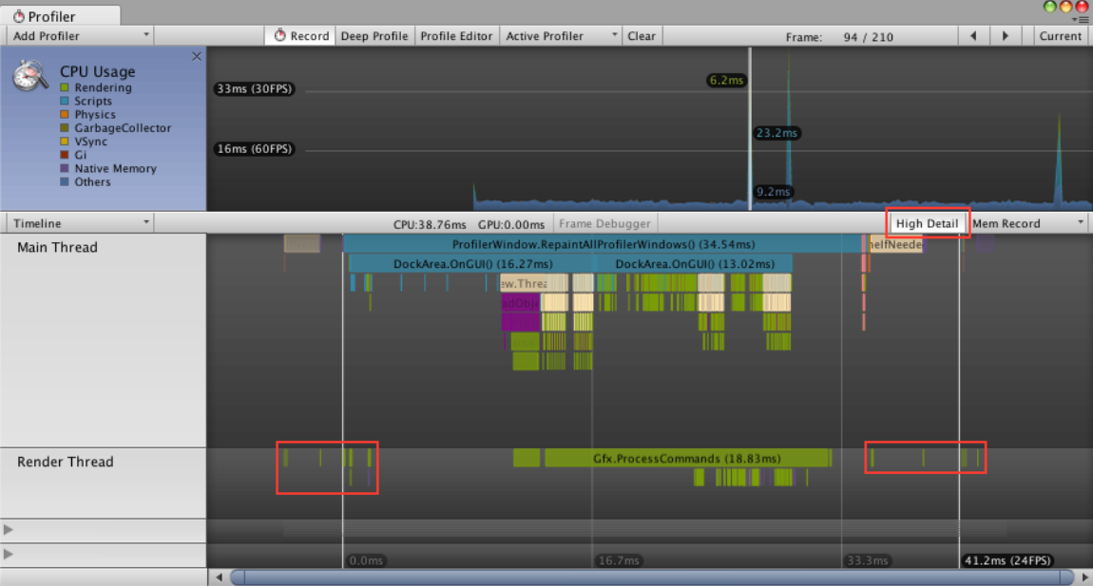Toggle the Gi legend swatch

tap(64, 155)
